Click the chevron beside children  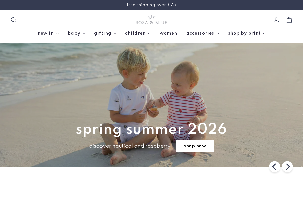coord(149,34)
